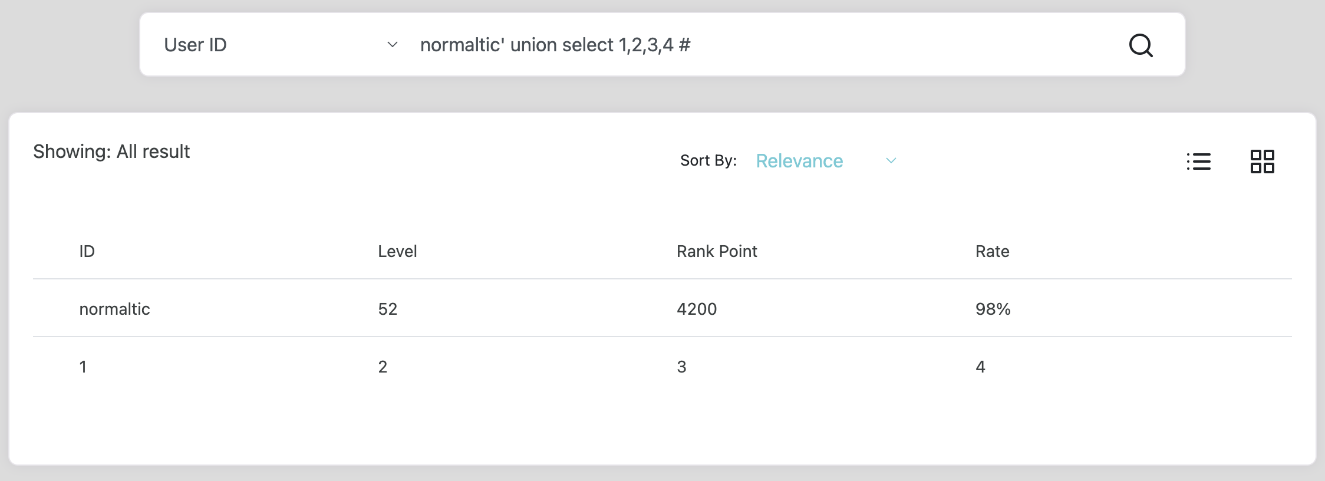Click the Showing: All result label
Image resolution: width=1325 pixels, height=481 pixels.
[x=111, y=151]
